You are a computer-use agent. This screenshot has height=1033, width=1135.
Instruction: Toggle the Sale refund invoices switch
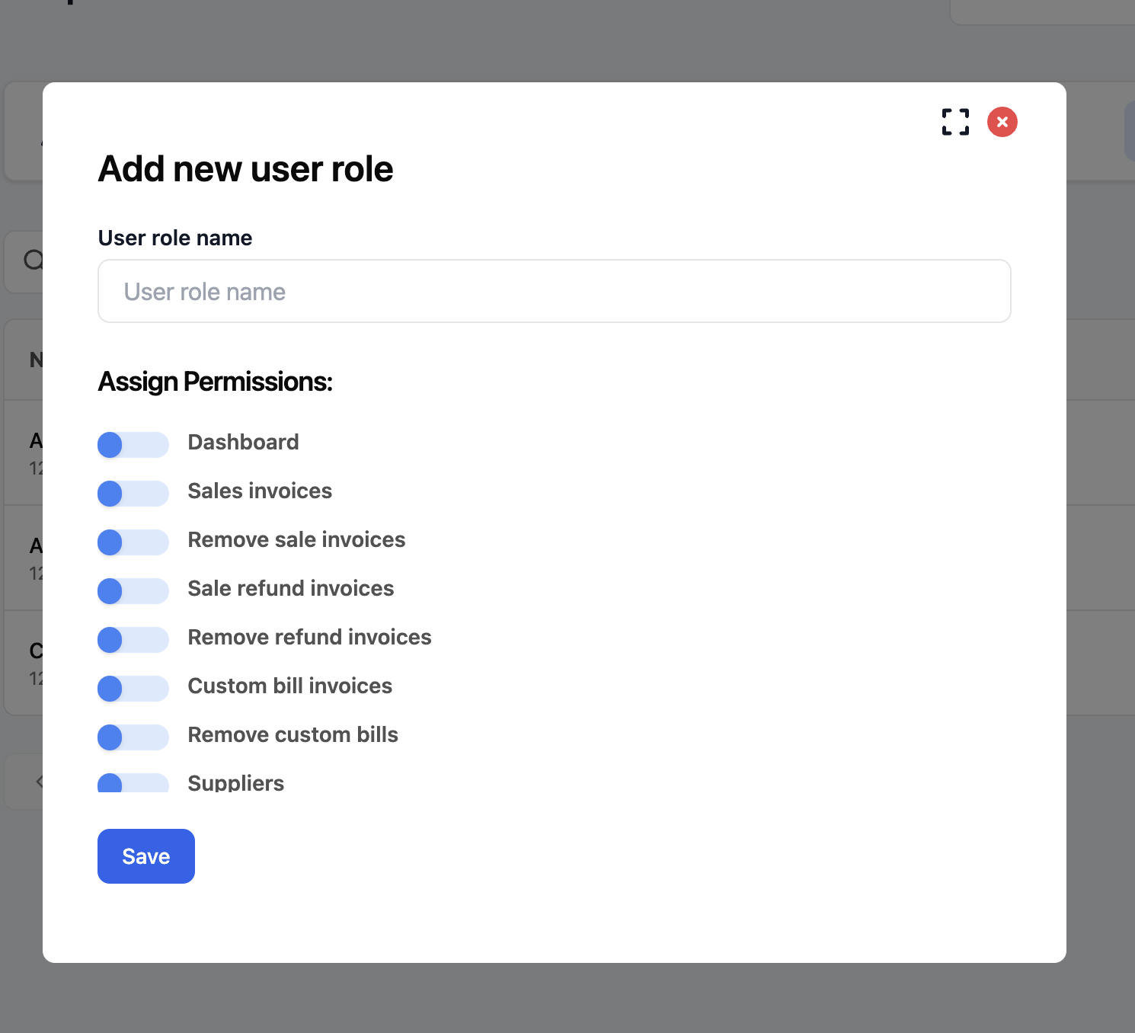133,591
